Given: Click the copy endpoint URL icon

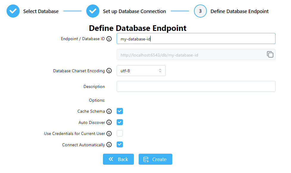Looking at the screenshot, I should [270, 54].
